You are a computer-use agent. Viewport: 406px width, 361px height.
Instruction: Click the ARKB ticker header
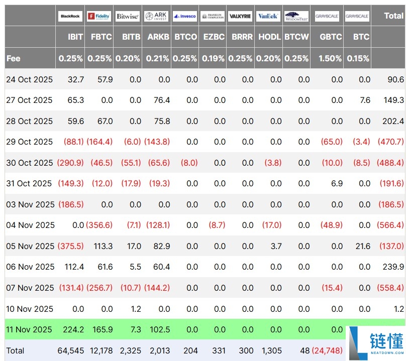[x=158, y=37]
